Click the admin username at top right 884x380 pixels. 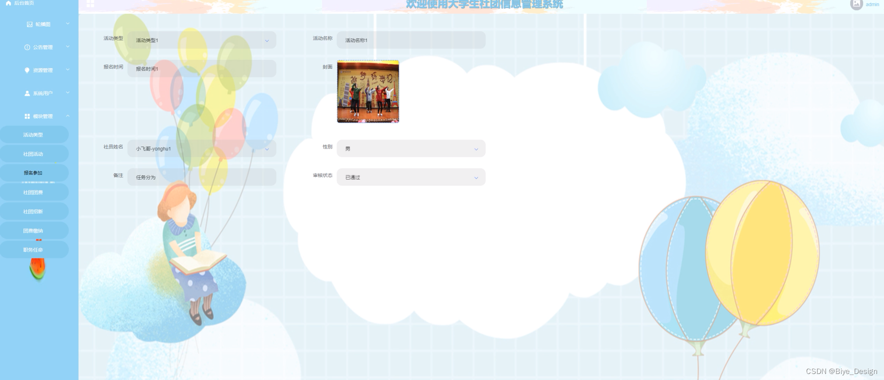click(x=872, y=4)
